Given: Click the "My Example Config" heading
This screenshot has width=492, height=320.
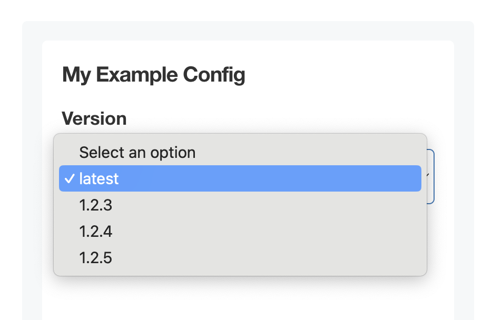Looking at the screenshot, I should (x=153, y=74).
